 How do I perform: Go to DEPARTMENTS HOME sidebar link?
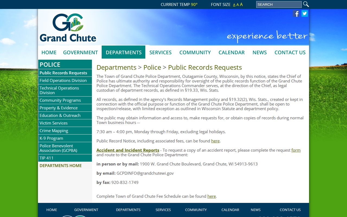pyautogui.click(x=65, y=165)
